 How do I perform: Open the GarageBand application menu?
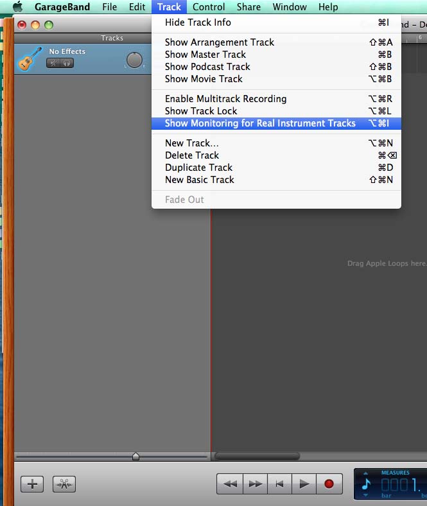(62, 7)
